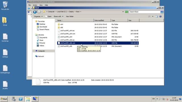Expand the Local Disk (C:) breadcrumb arrow

click(68, 12)
